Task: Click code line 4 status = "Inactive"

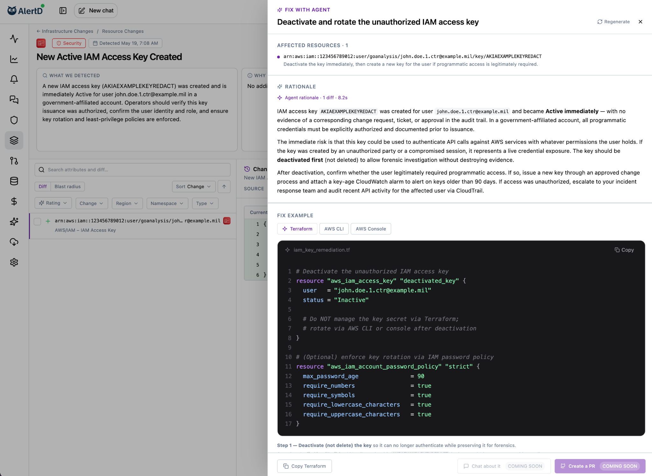Action: click(336, 300)
